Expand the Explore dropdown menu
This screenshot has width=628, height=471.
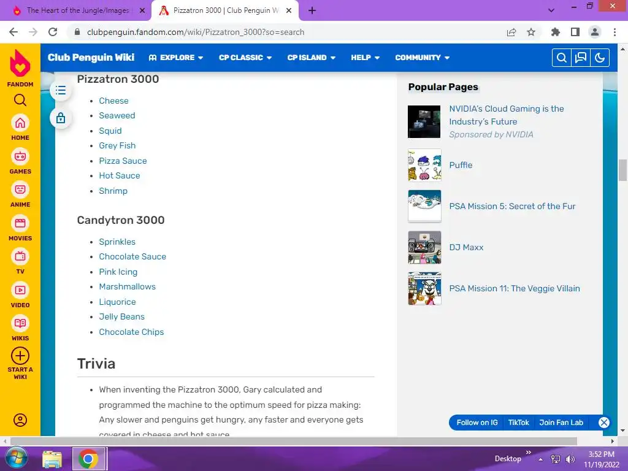(176, 58)
